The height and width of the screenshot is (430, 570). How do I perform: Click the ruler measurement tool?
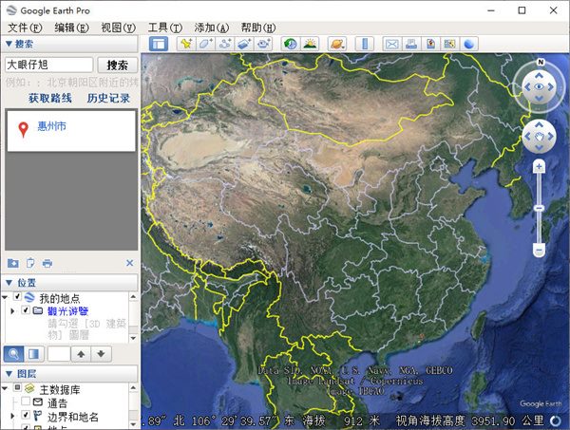tap(363, 44)
